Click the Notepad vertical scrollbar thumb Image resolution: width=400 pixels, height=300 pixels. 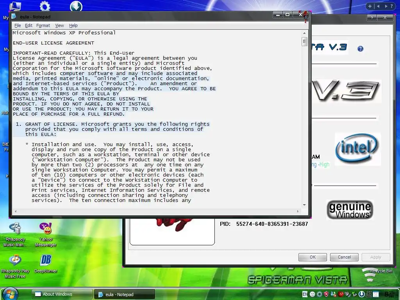[x=304, y=41]
